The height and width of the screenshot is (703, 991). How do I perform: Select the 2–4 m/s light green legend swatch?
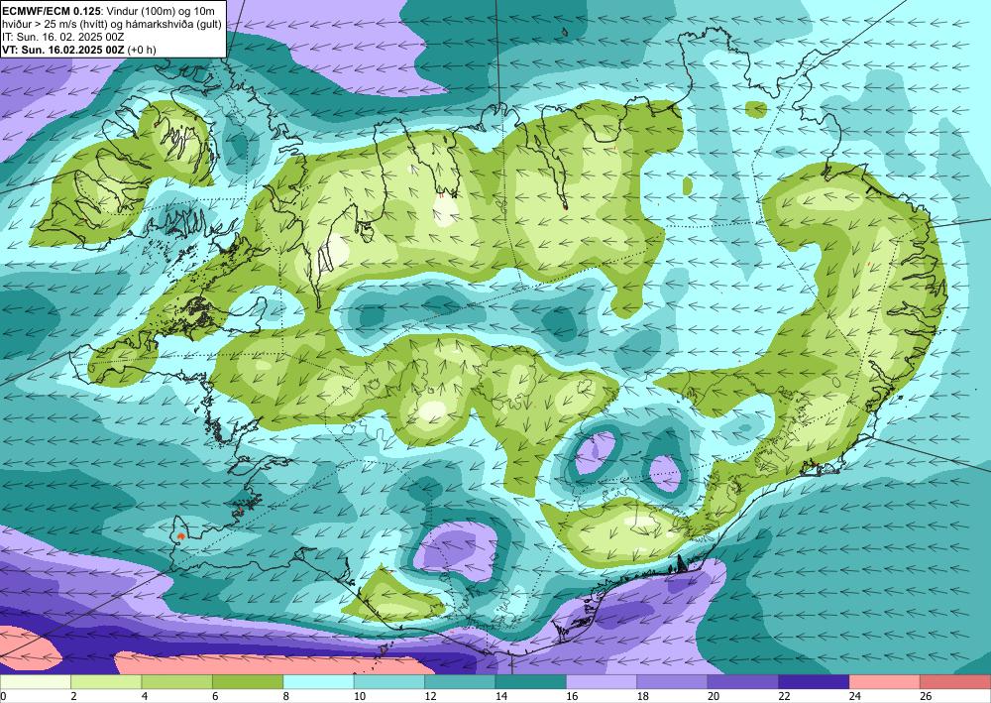point(106,682)
